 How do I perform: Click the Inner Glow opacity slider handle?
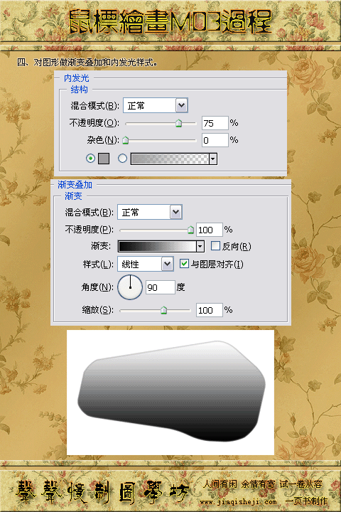(178, 123)
